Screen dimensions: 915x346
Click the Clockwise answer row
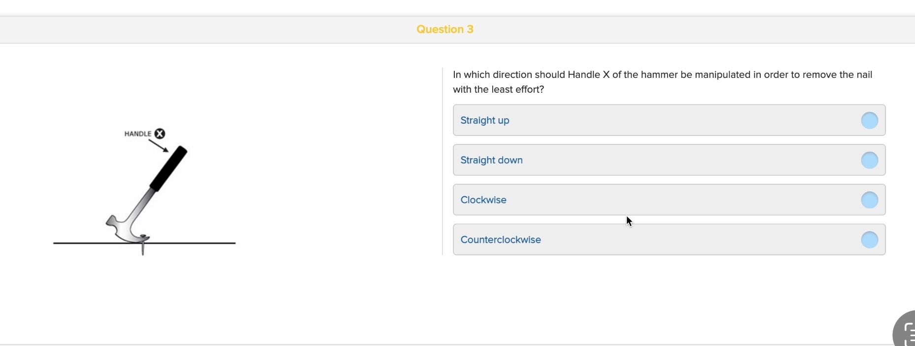669,200
